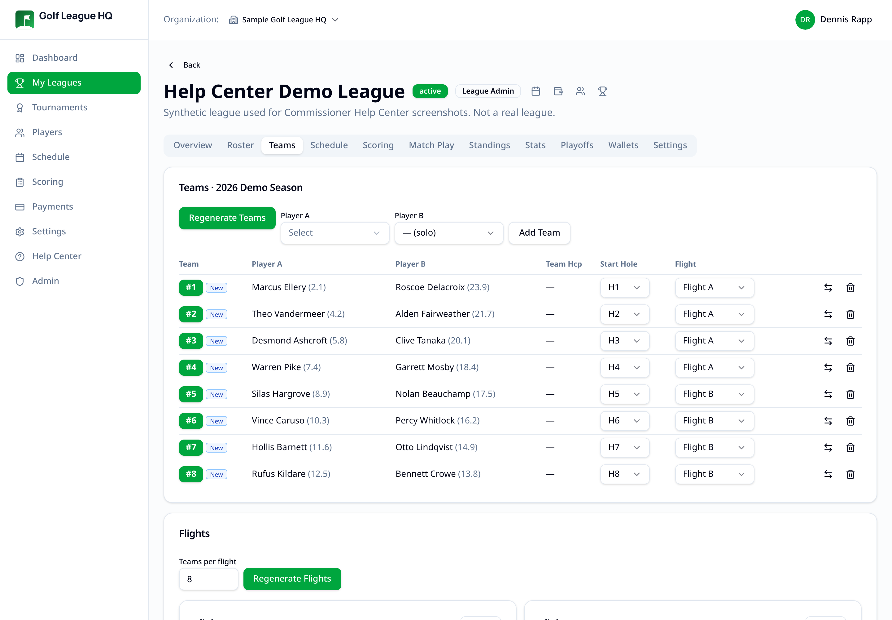Click the Regenerate Flights button
This screenshot has height=620, width=892.
tap(292, 579)
